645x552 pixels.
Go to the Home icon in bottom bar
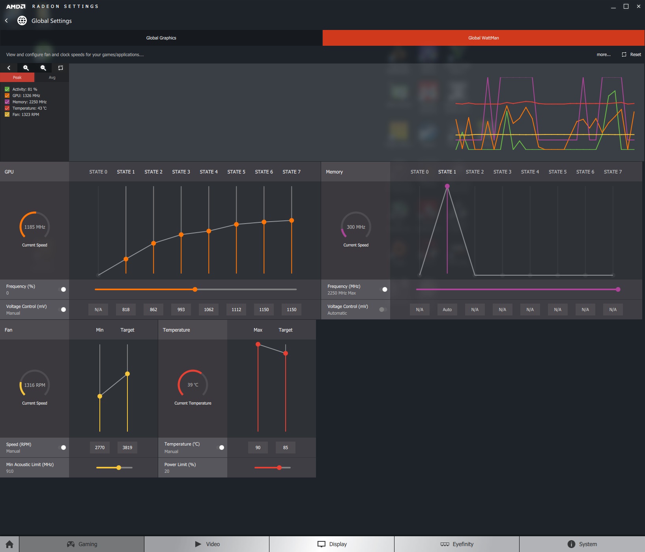(9, 544)
